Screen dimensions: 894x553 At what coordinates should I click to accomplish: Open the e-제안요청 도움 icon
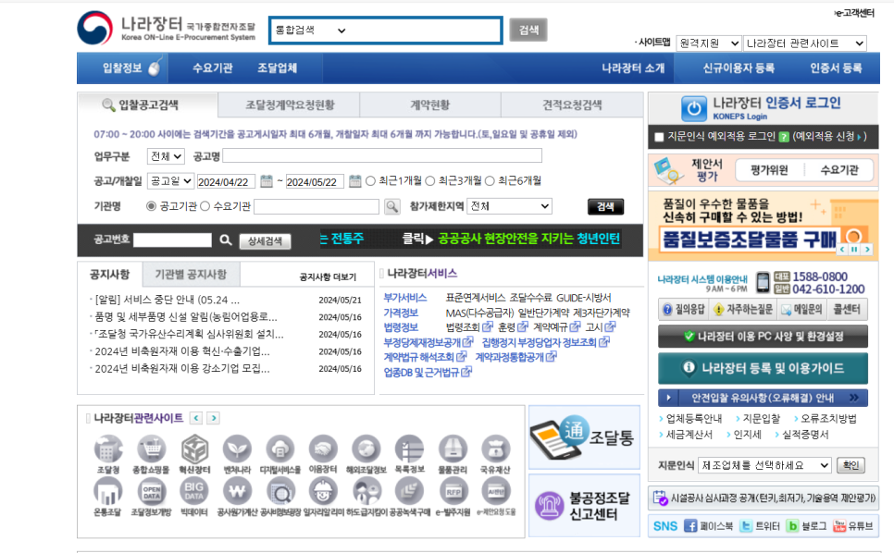(x=495, y=491)
